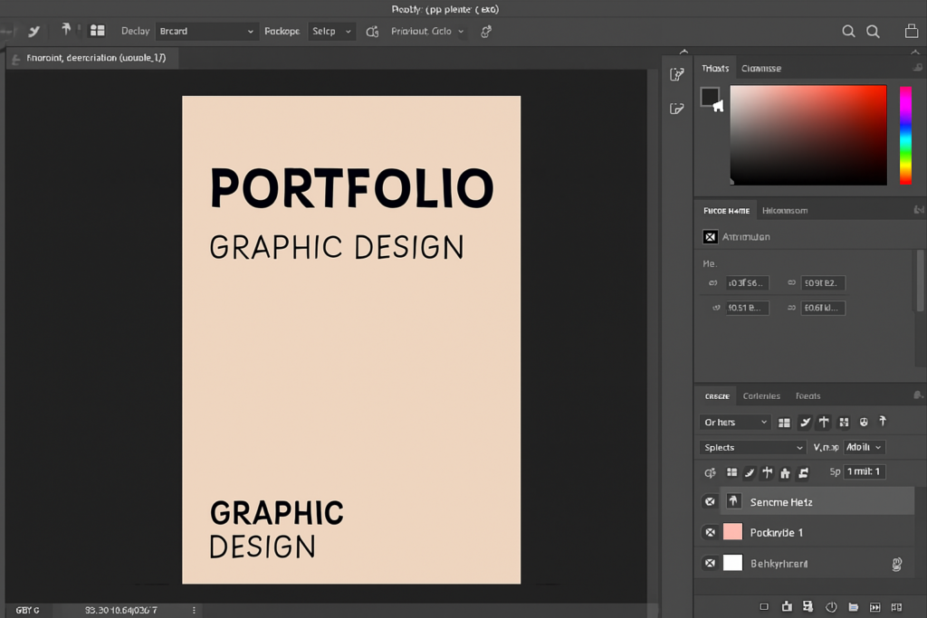Click the link icon on the Behkyrhrent layer
927x618 pixels.
point(896,563)
